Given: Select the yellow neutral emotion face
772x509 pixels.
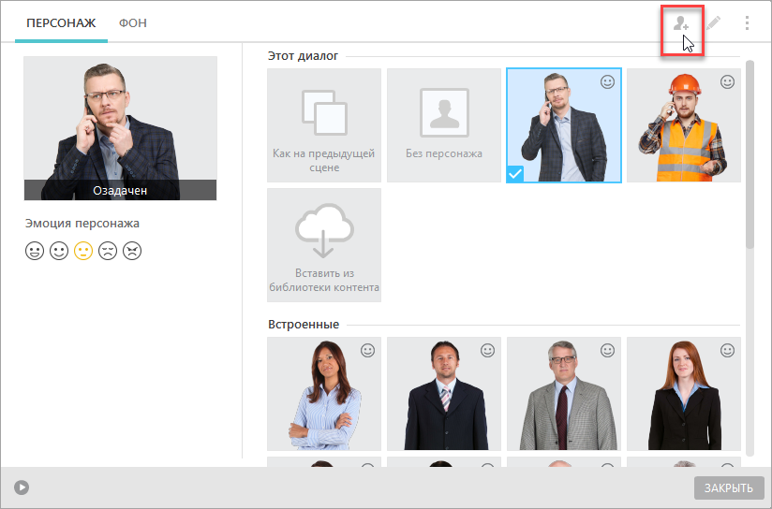Looking at the screenshot, I should click(83, 251).
